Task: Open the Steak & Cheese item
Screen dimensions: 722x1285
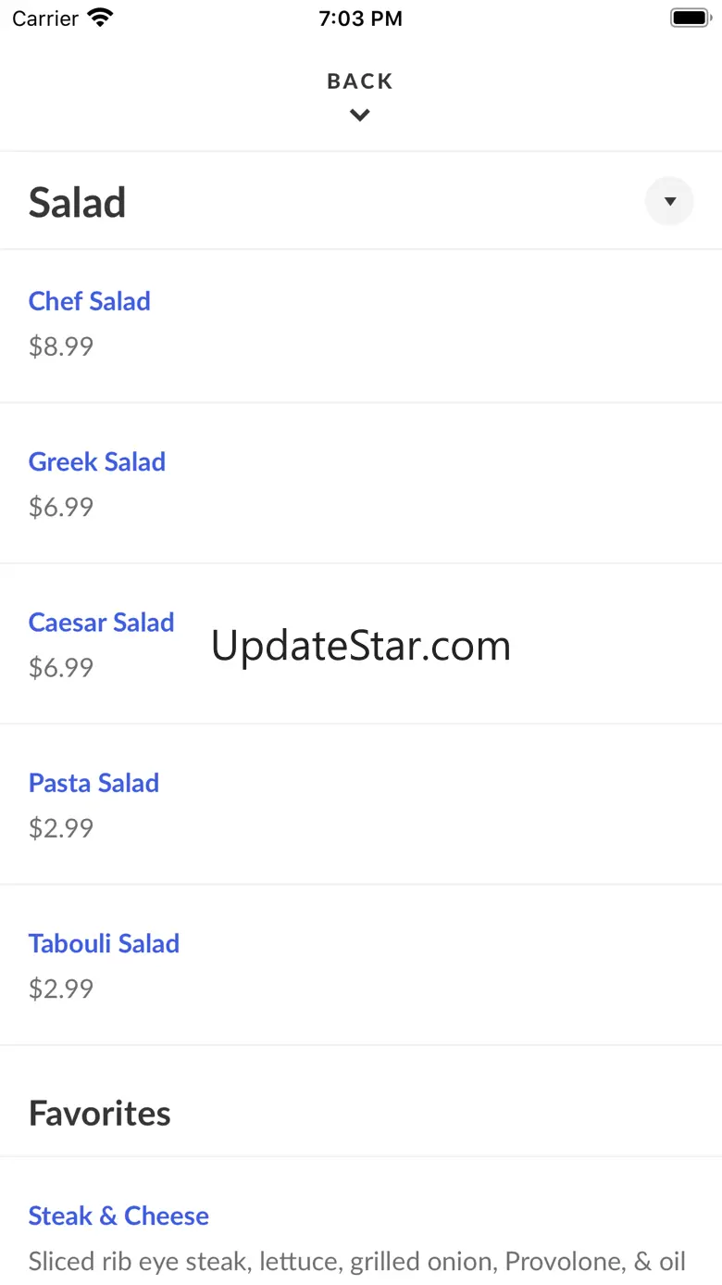Action: (x=118, y=1216)
